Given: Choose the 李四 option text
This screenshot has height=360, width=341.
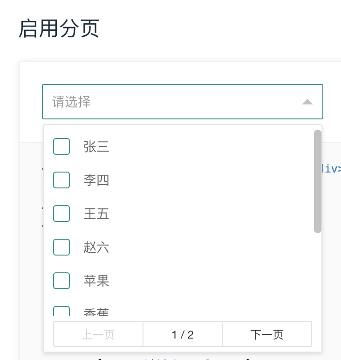Looking at the screenshot, I should tap(96, 180).
